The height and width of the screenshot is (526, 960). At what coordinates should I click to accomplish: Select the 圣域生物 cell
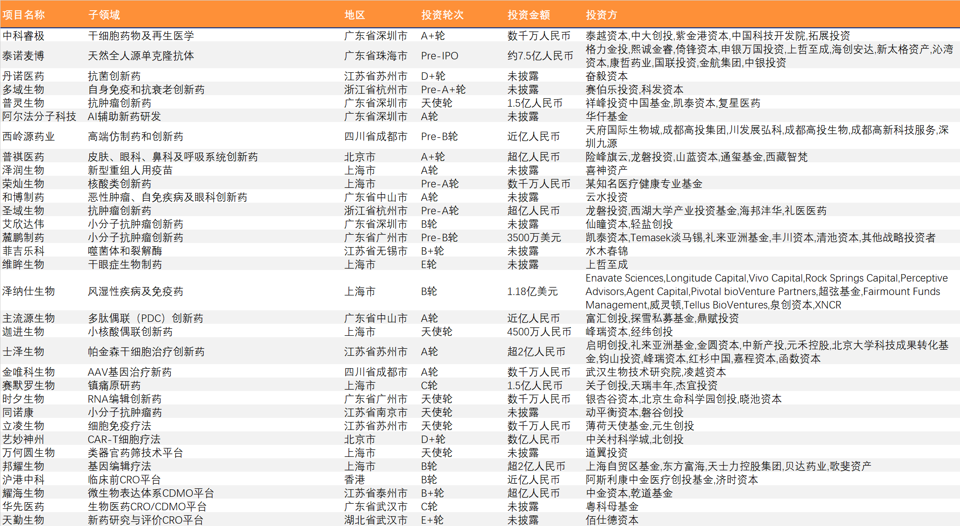[x=24, y=211]
